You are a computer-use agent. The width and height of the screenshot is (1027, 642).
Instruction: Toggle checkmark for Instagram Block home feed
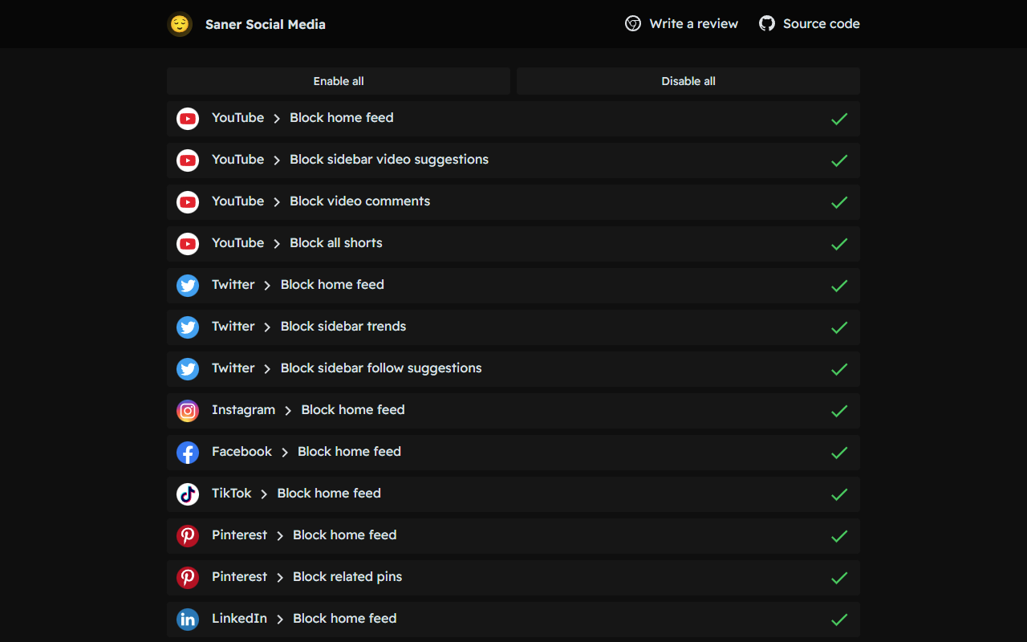tap(839, 411)
